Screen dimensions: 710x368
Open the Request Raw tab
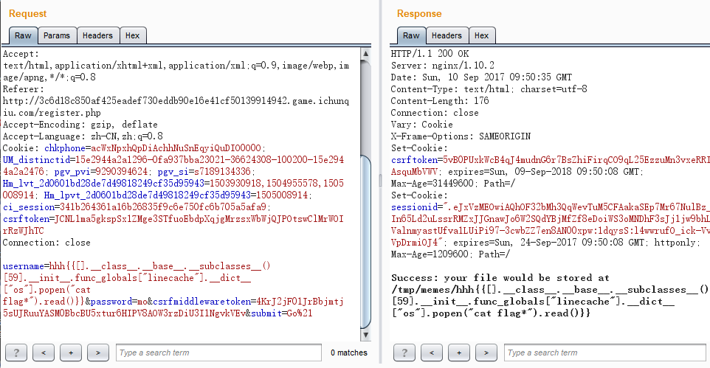(x=23, y=35)
